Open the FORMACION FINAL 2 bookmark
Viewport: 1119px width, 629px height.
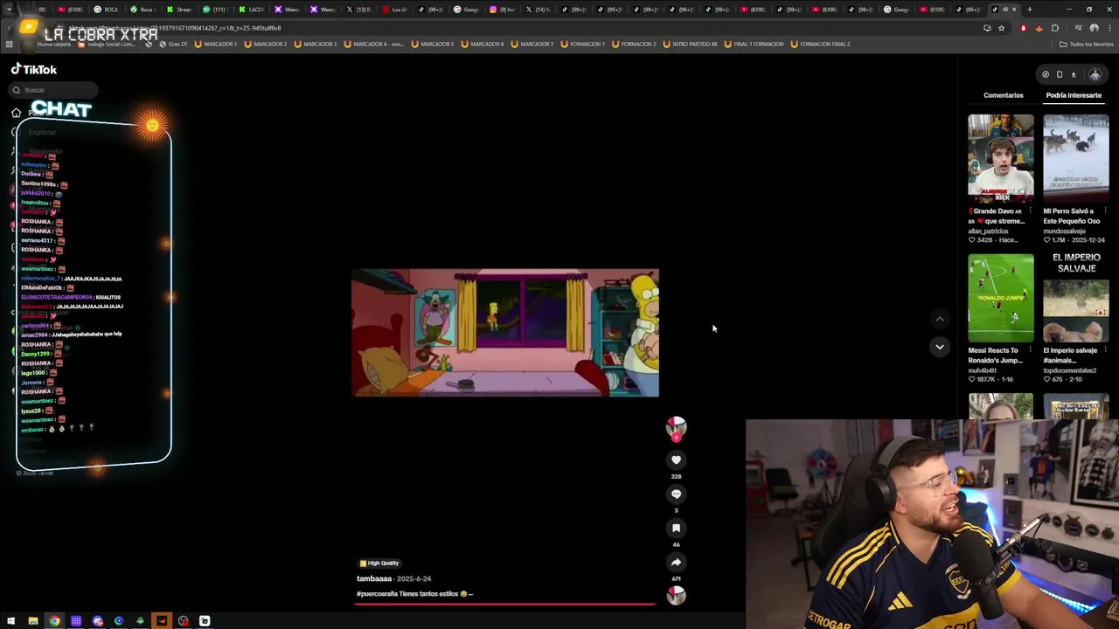pos(820,44)
